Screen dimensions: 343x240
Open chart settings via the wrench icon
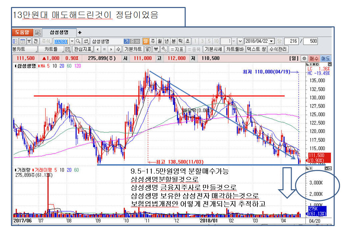pos(164,49)
